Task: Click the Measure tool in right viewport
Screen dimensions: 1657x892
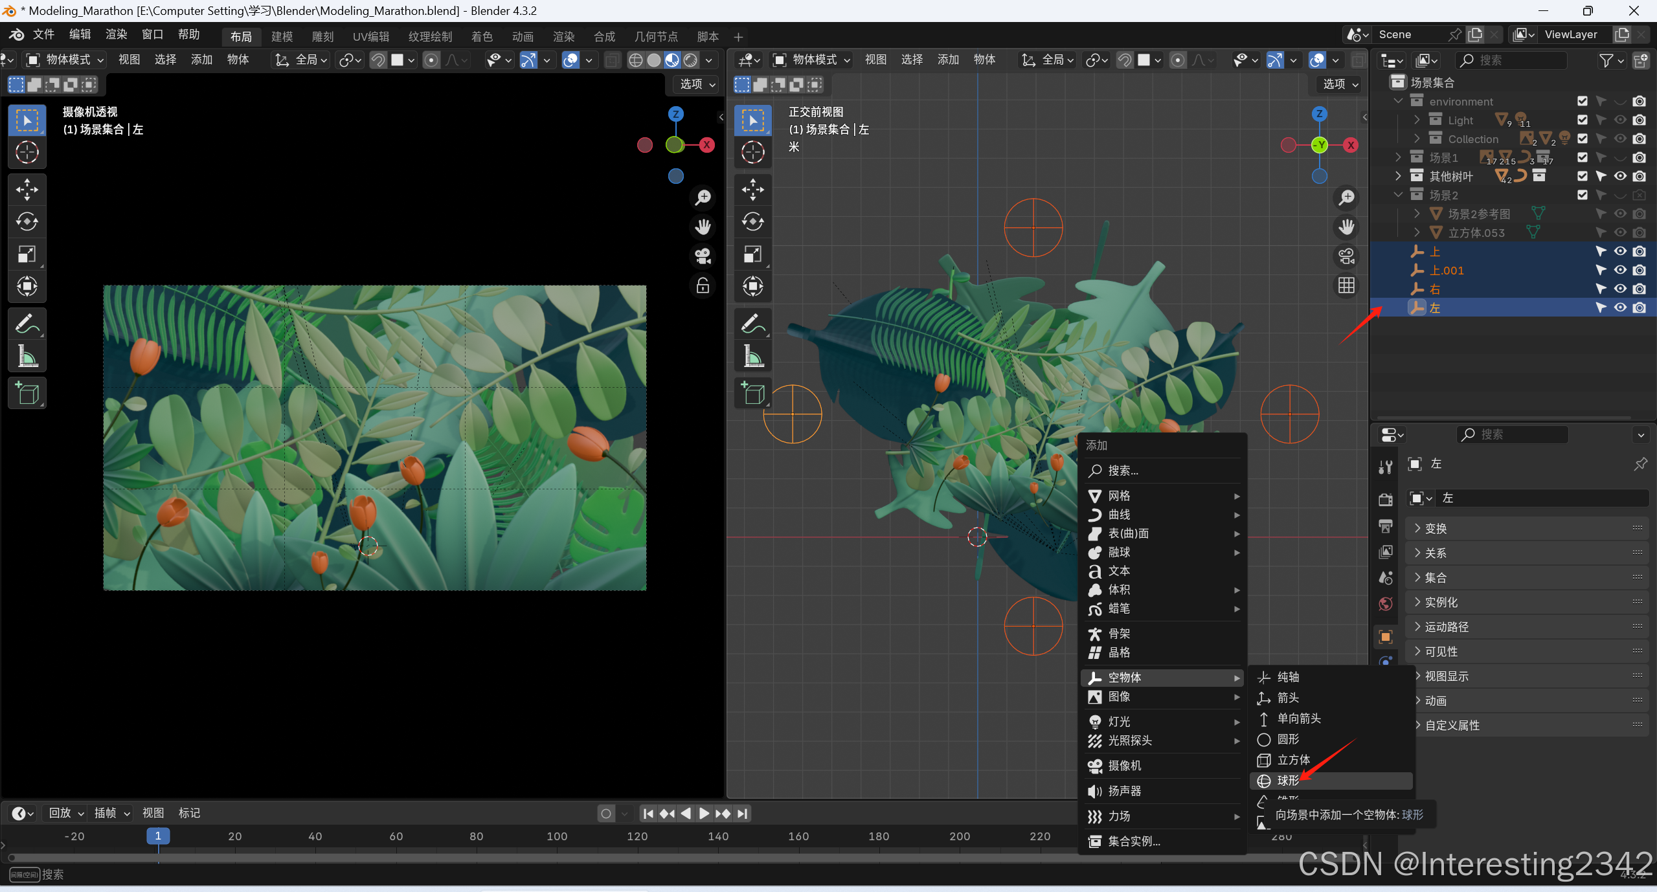Action: click(x=752, y=356)
